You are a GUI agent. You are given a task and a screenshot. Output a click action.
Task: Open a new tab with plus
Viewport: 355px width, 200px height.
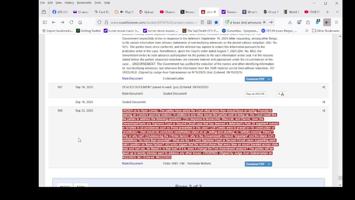point(328,12)
